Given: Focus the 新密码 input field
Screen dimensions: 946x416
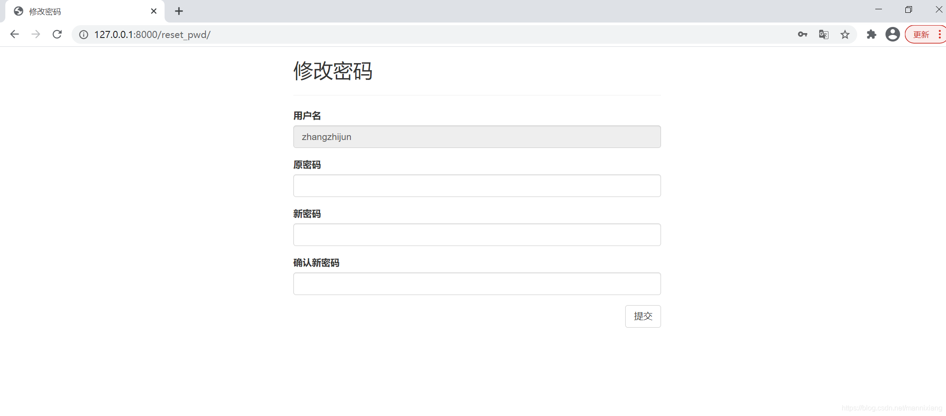Looking at the screenshot, I should [x=477, y=235].
